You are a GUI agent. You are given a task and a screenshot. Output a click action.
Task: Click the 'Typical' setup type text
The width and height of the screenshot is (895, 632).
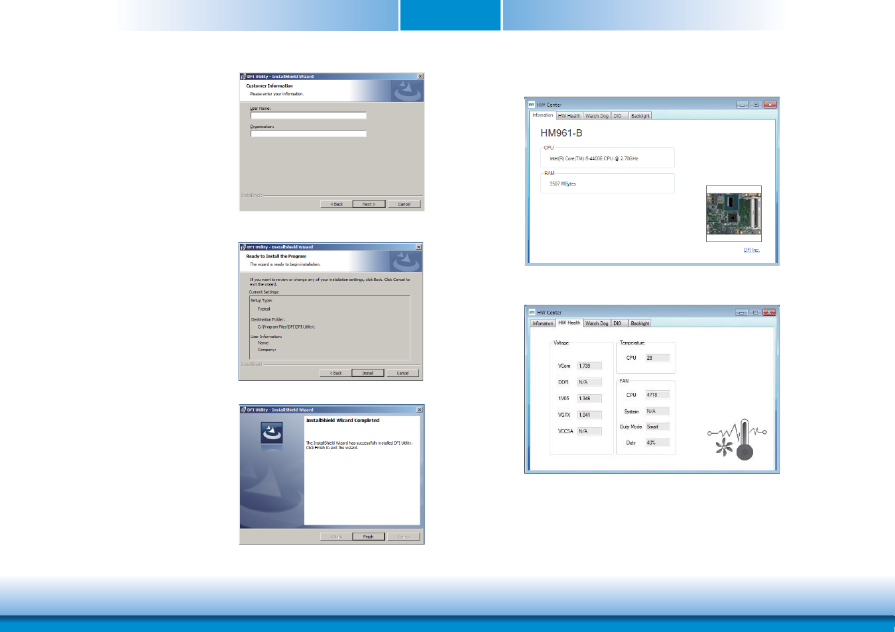(264, 309)
